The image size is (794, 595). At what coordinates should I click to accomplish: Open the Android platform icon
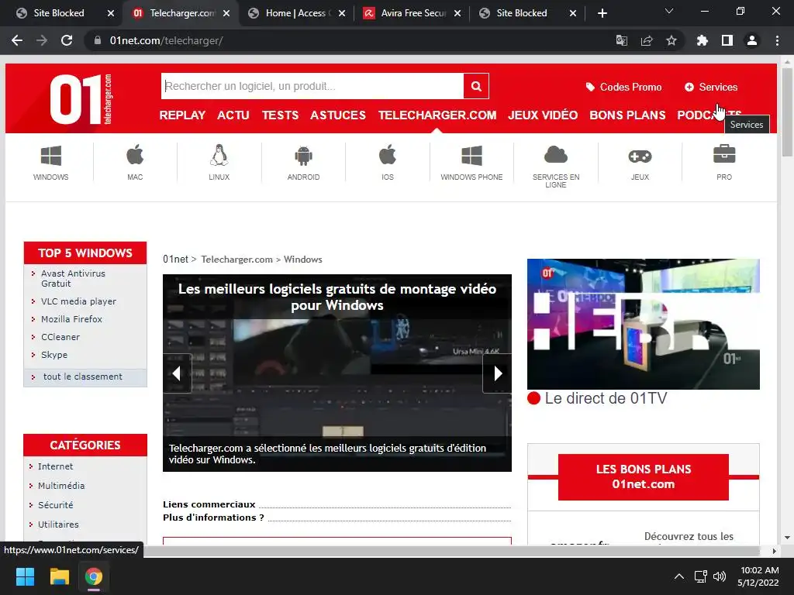click(303, 156)
